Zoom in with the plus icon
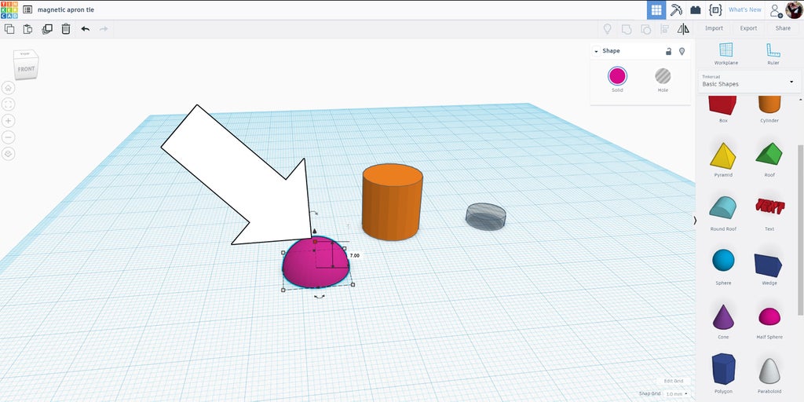Viewport: 804px width, 402px height. click(8, 121)
